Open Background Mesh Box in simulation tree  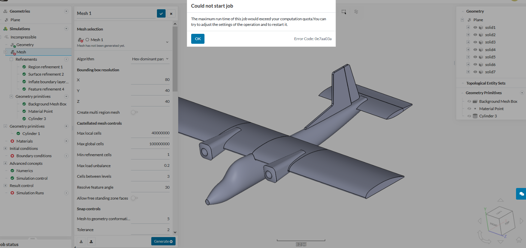tap(48, 104)
